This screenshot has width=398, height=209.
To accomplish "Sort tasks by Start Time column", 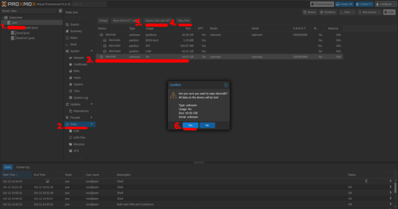I will 10,175.
